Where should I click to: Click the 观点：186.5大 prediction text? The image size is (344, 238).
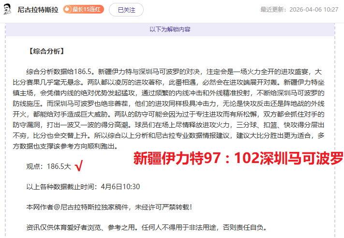48,166
